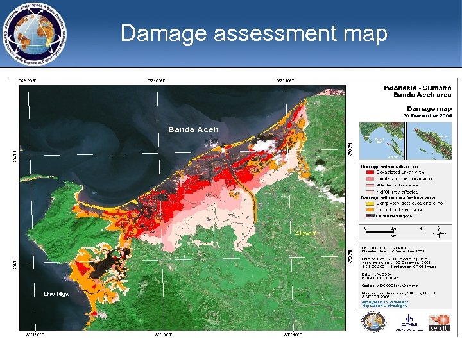
Task: Click the scale bar under the legend
Action: coord(393,231)
